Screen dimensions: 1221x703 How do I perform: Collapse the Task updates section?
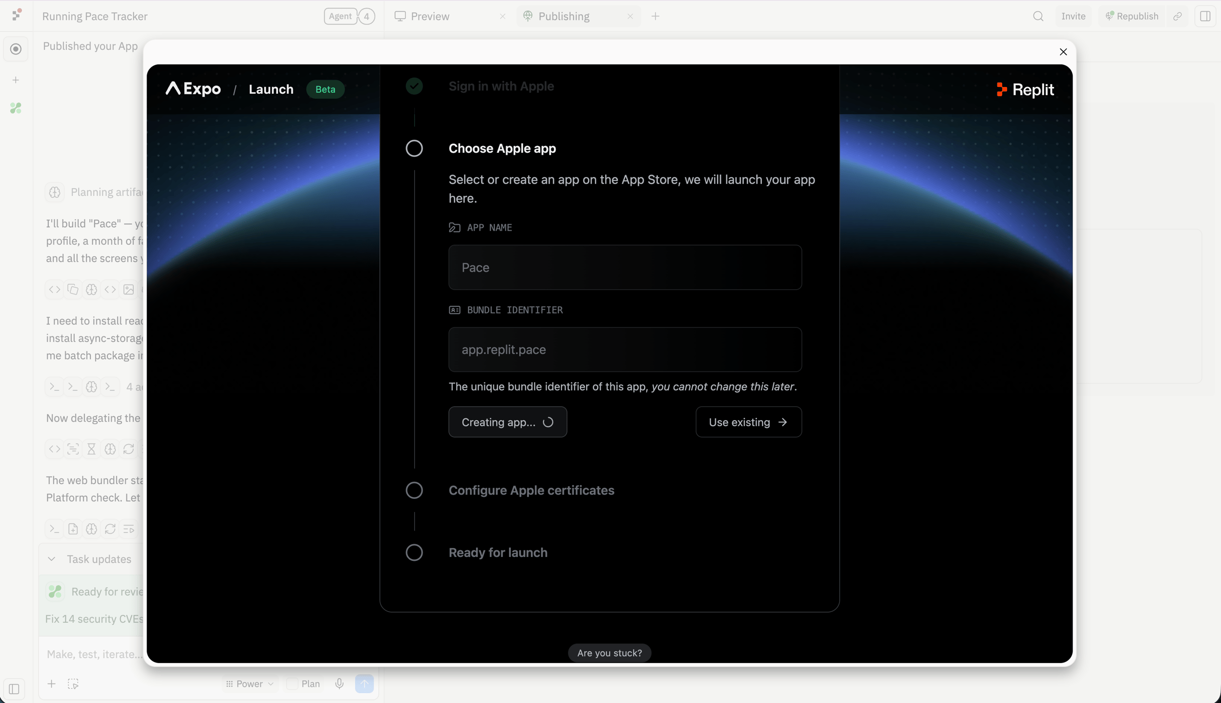coord(51,559)
